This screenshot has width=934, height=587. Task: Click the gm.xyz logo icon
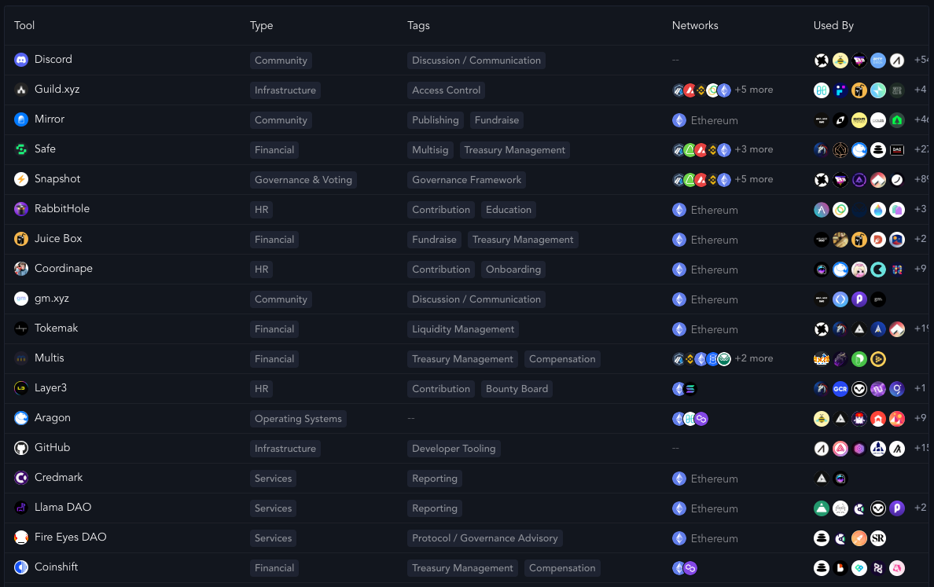pos(21,299)
